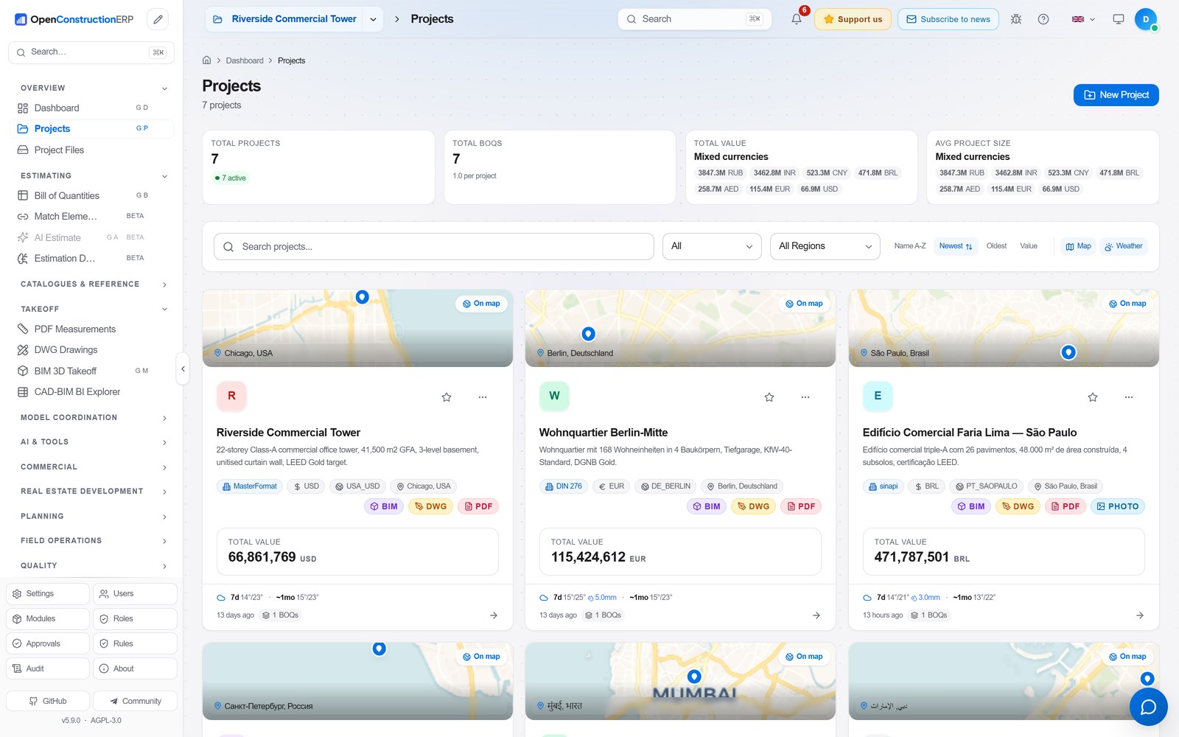Click the PHOTO badge on São Paulo card
The width and height of the screenshot is (1179, 737).
(1118, 506)
